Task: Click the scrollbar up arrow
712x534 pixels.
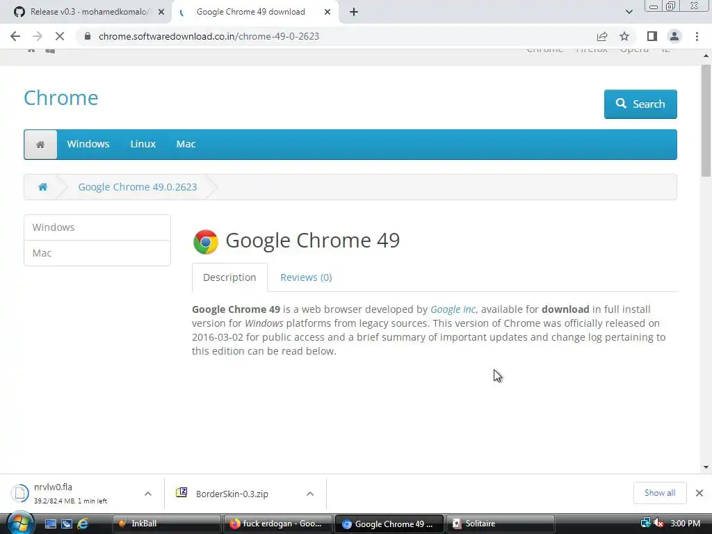Action: (x=706, y=56)
